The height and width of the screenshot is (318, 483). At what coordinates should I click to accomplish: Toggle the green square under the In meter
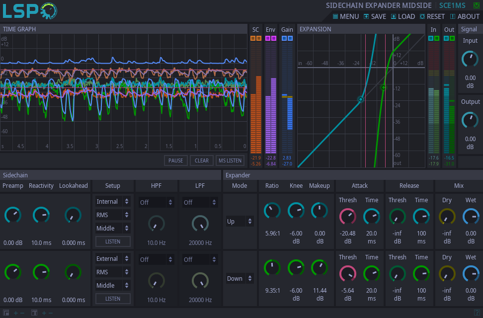[x=436, y=38]
